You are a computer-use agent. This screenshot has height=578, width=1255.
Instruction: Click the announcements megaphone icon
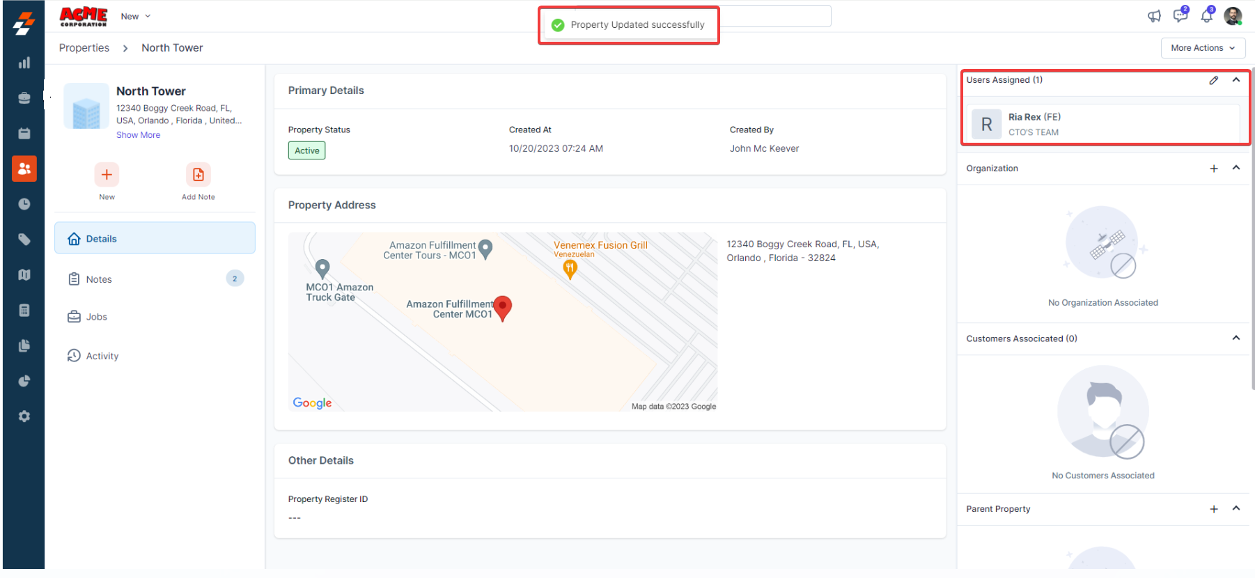1154,16
